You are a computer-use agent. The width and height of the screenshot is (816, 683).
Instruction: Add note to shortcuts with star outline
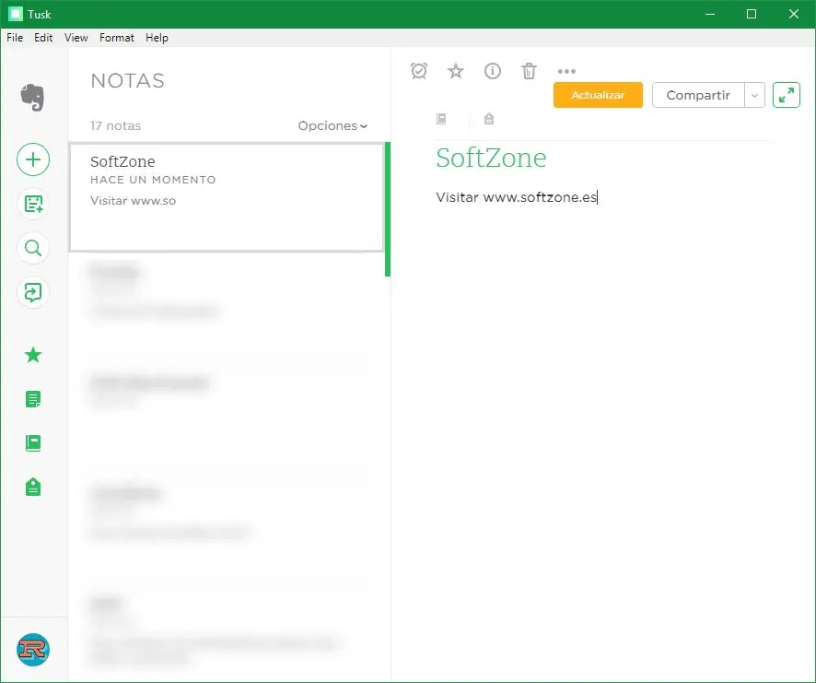click(456, 71)
